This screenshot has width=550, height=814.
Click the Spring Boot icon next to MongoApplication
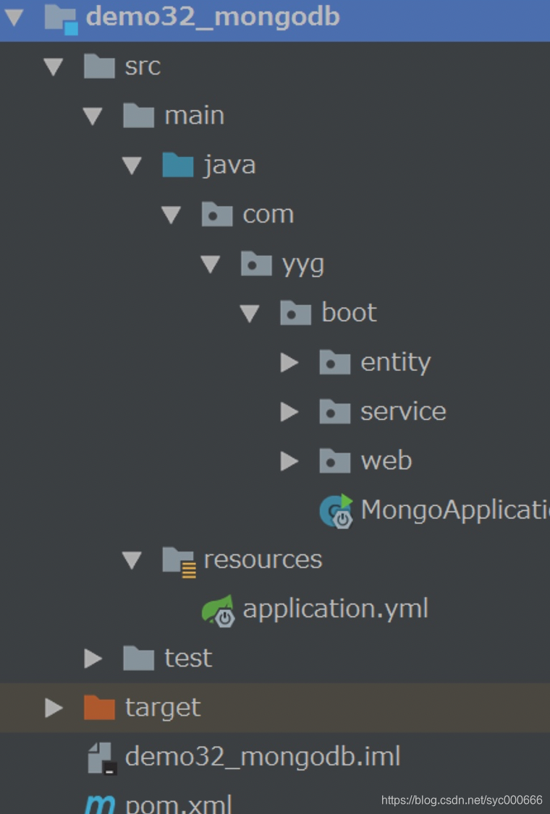pyautogui.click(x=334, y=510)
